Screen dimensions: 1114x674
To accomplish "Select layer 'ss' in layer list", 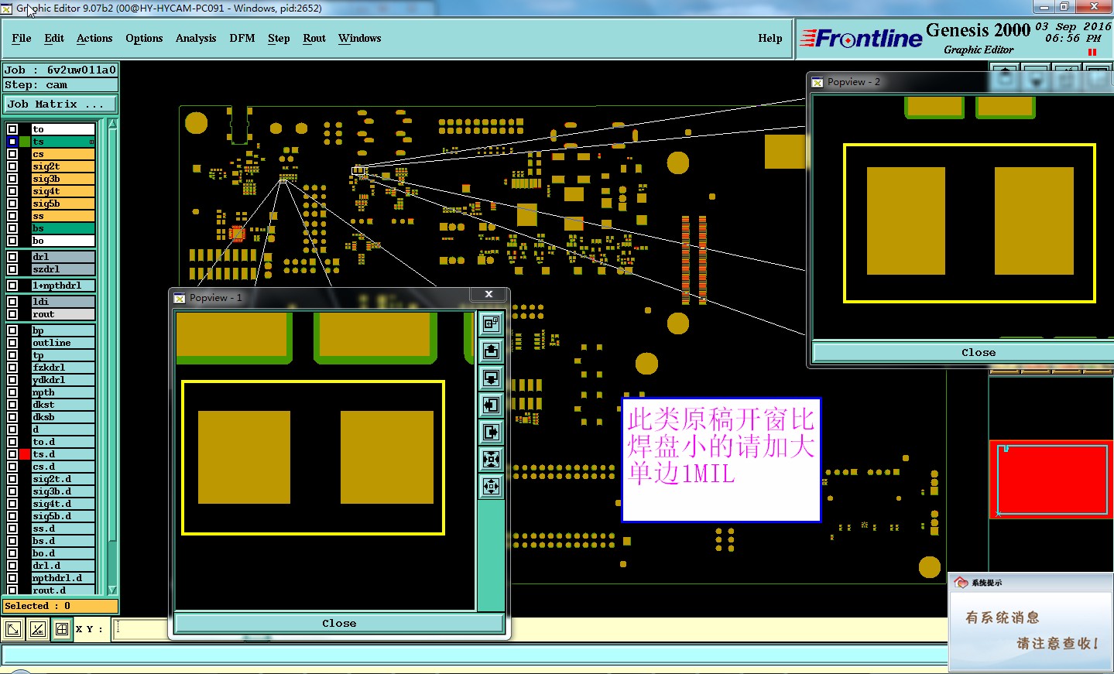I will [63, 216].
